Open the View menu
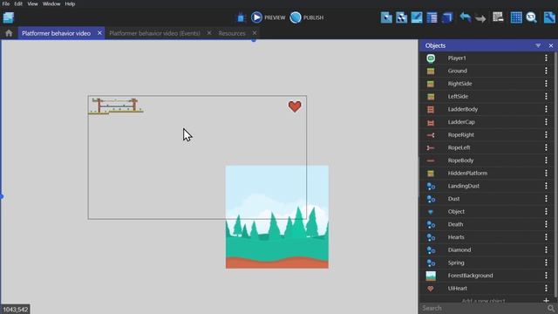This screenshot has height=314, width=558. (32, 3)
